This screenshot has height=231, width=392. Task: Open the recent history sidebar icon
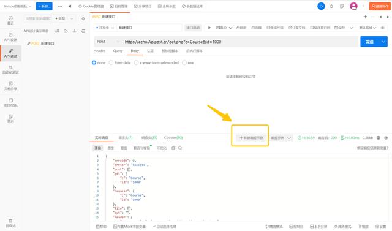(x=10, y=20)
